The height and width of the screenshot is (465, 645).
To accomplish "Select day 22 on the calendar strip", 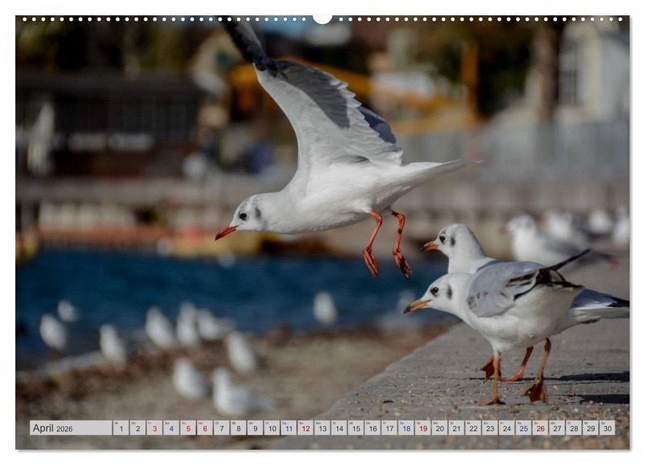I will point(473,428).
